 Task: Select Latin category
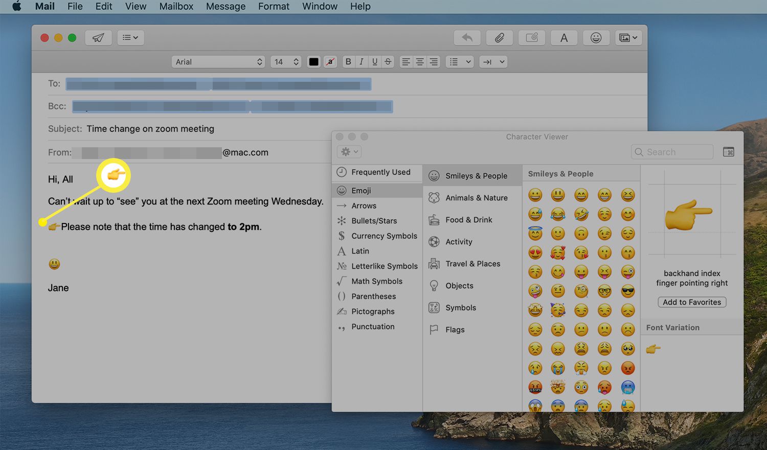(x=377, y=251)
